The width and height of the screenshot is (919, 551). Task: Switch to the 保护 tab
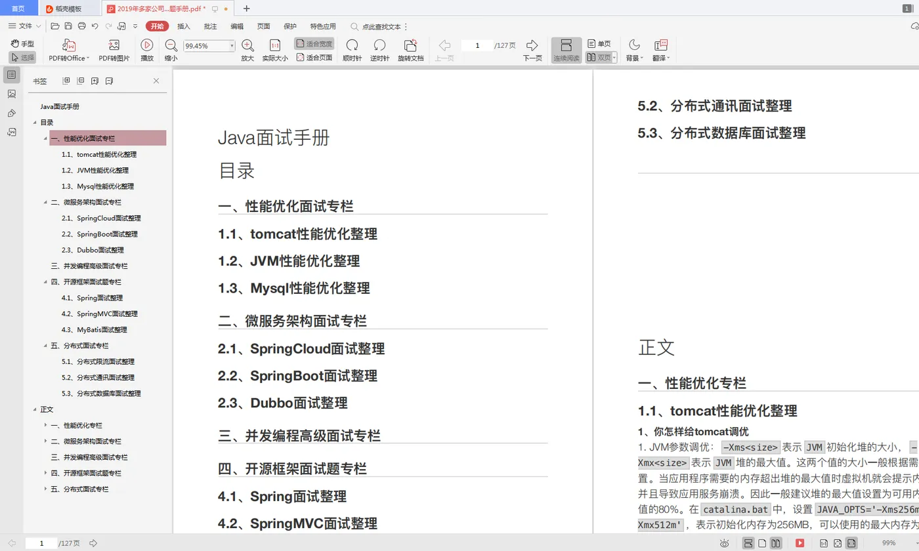[290, 26]
